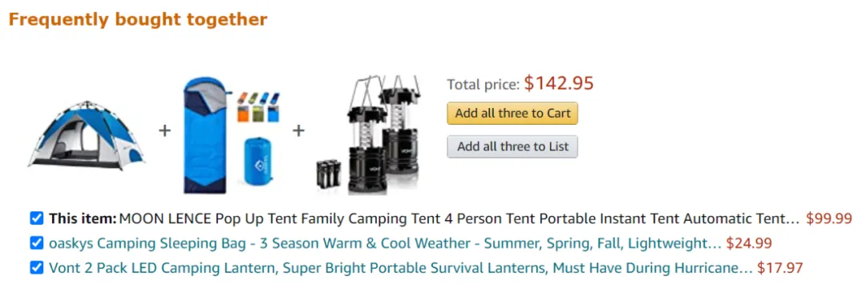Uncheck the oaskys Camping Sleeping Bag checkbox
This screenshot has height=289, width=866.
[x=36, y=243]
